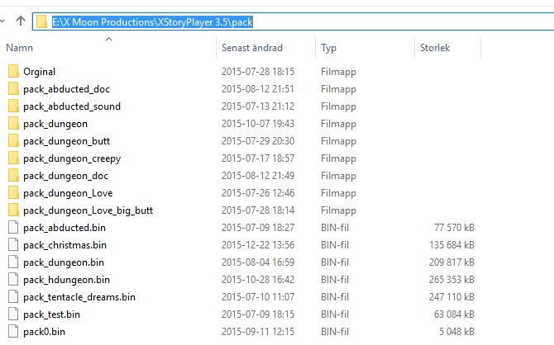
Task: Select the pack0.bin file icon
Action: tap(13, 331)
